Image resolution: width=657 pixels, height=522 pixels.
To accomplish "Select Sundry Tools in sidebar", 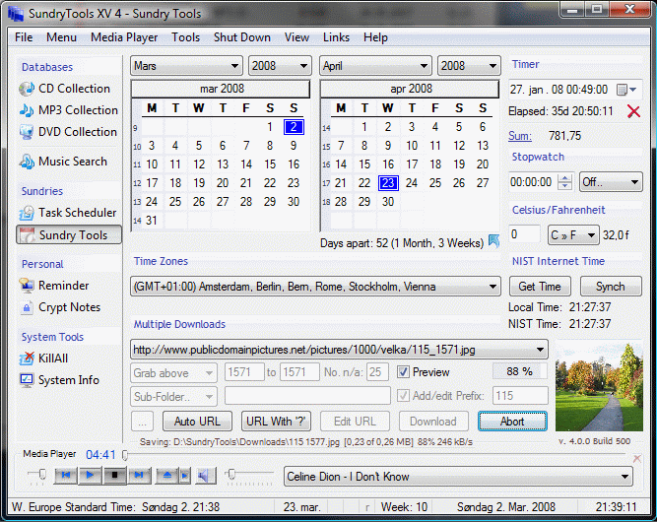I will point(69,235).
